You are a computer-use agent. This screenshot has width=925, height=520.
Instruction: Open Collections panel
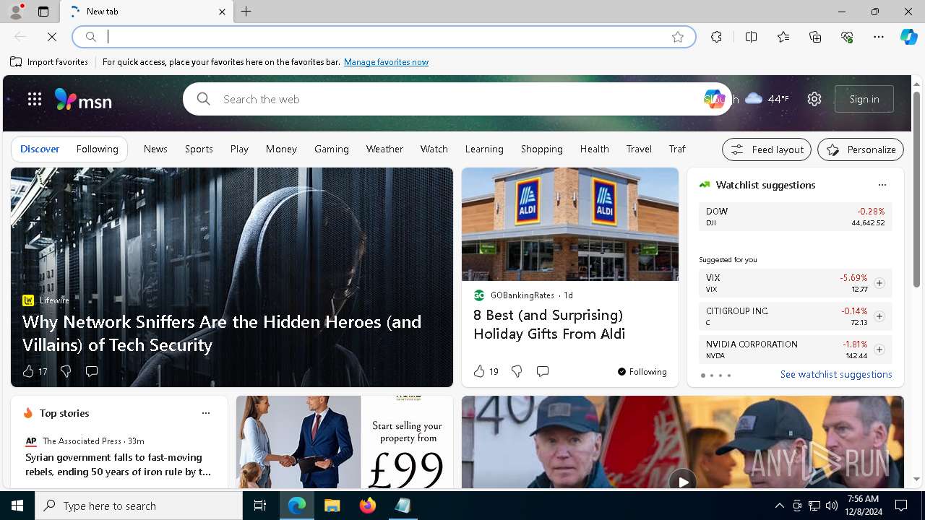[x=815, y=37]
